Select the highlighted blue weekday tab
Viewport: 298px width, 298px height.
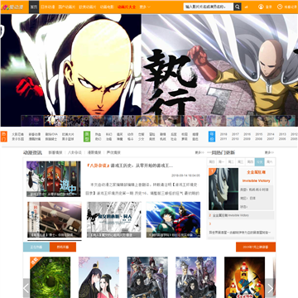tap(259, 162)
